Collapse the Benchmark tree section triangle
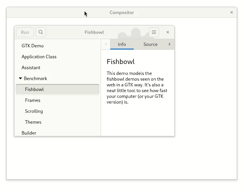Screen dimensions: 246x192 20,78
